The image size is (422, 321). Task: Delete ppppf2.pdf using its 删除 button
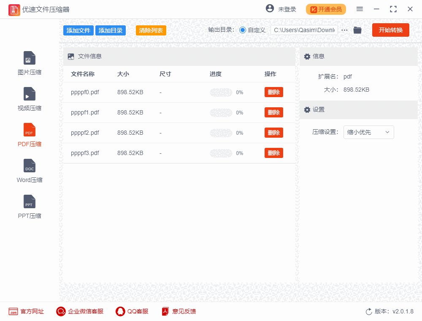[x=273, y=132]
